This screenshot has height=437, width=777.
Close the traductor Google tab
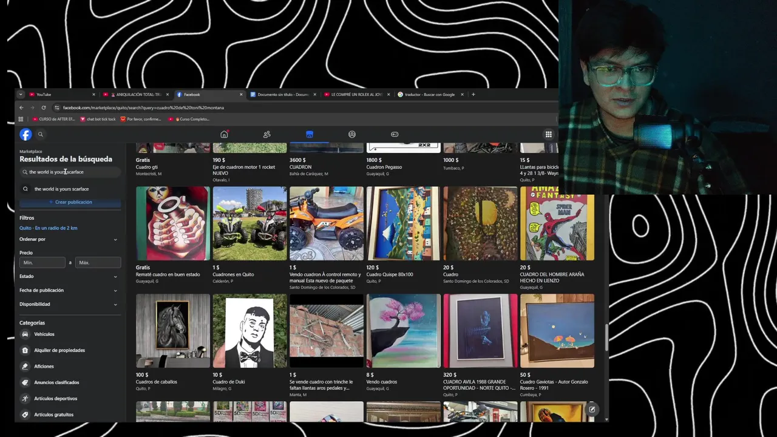(x=462, y=94)
